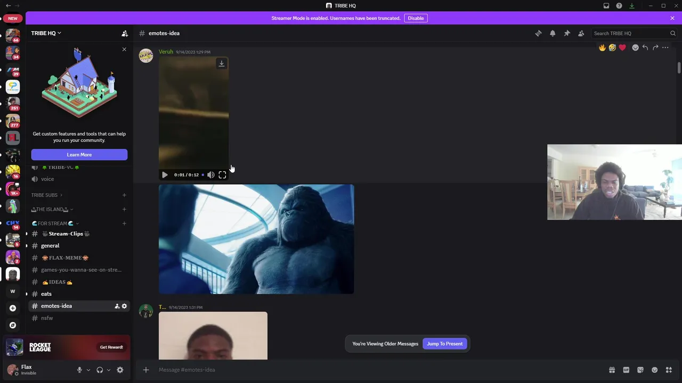The width and height of the screenshot is (682, 383).
Task: Click Learn More button
Action: tap(79, 154)
